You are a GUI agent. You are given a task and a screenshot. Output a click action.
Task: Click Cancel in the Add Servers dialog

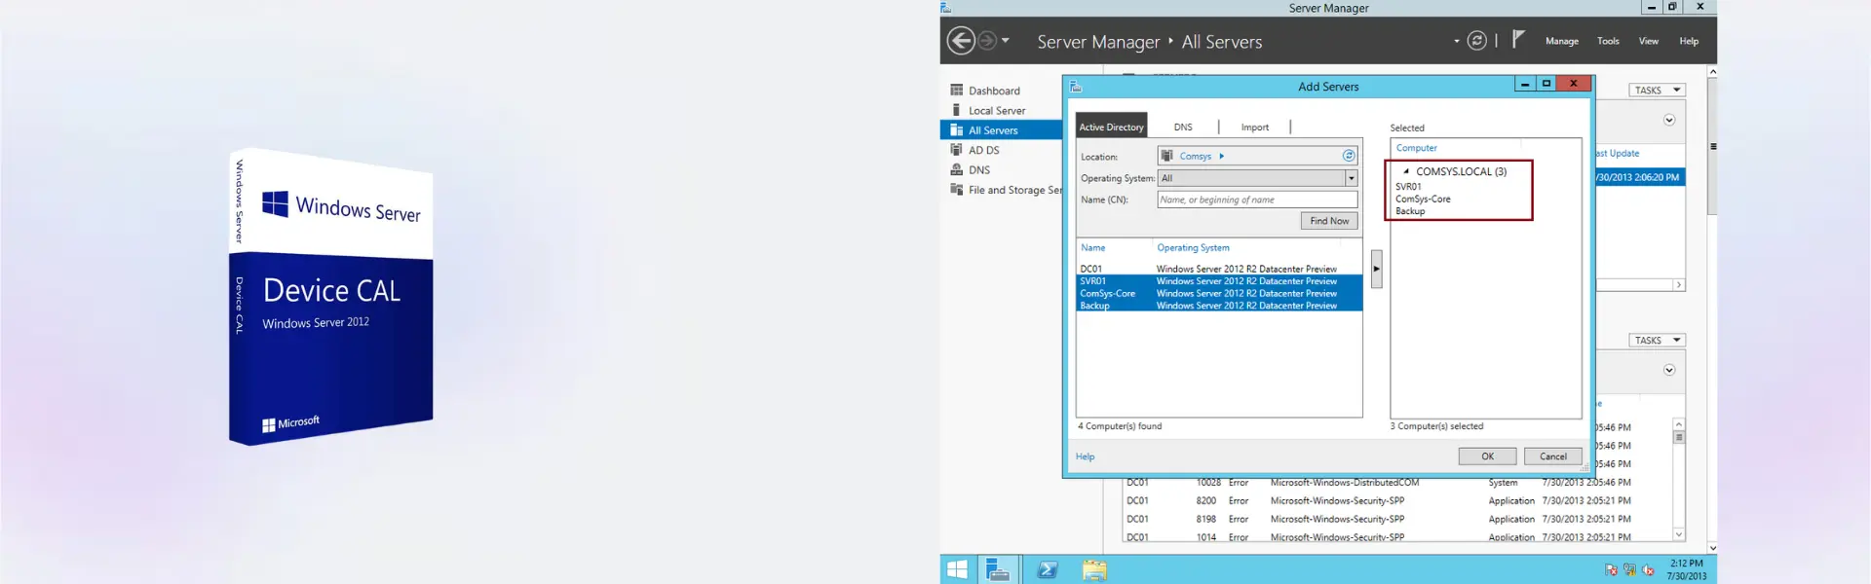tap(1553, 456)
